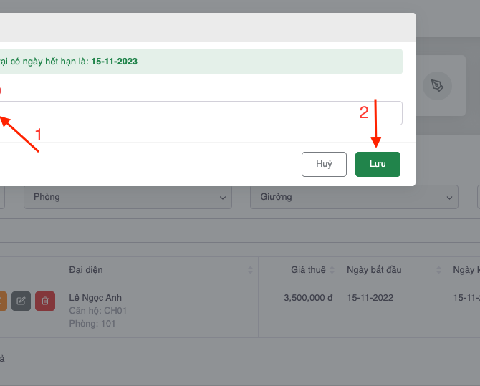Viewport: 480px width, 386px height.
Task: Sort by the Đại diện column arrows
Action: (250, 270)
